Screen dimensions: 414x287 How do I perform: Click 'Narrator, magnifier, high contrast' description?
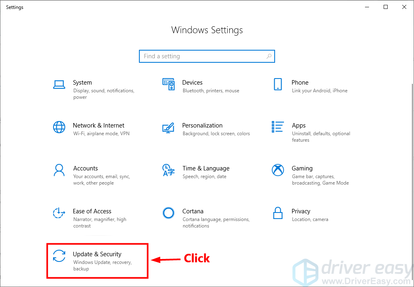click(x=100, y=223)
